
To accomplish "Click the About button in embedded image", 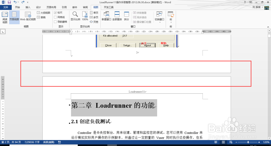I will click(147, 45).
